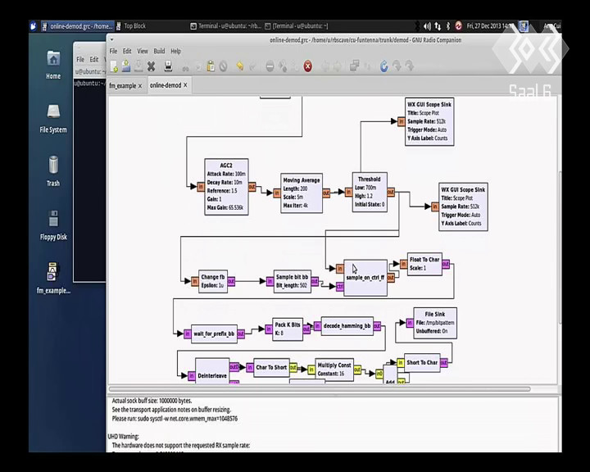Select the Char To Short block

pyautogui.click(x=271, y=367)
